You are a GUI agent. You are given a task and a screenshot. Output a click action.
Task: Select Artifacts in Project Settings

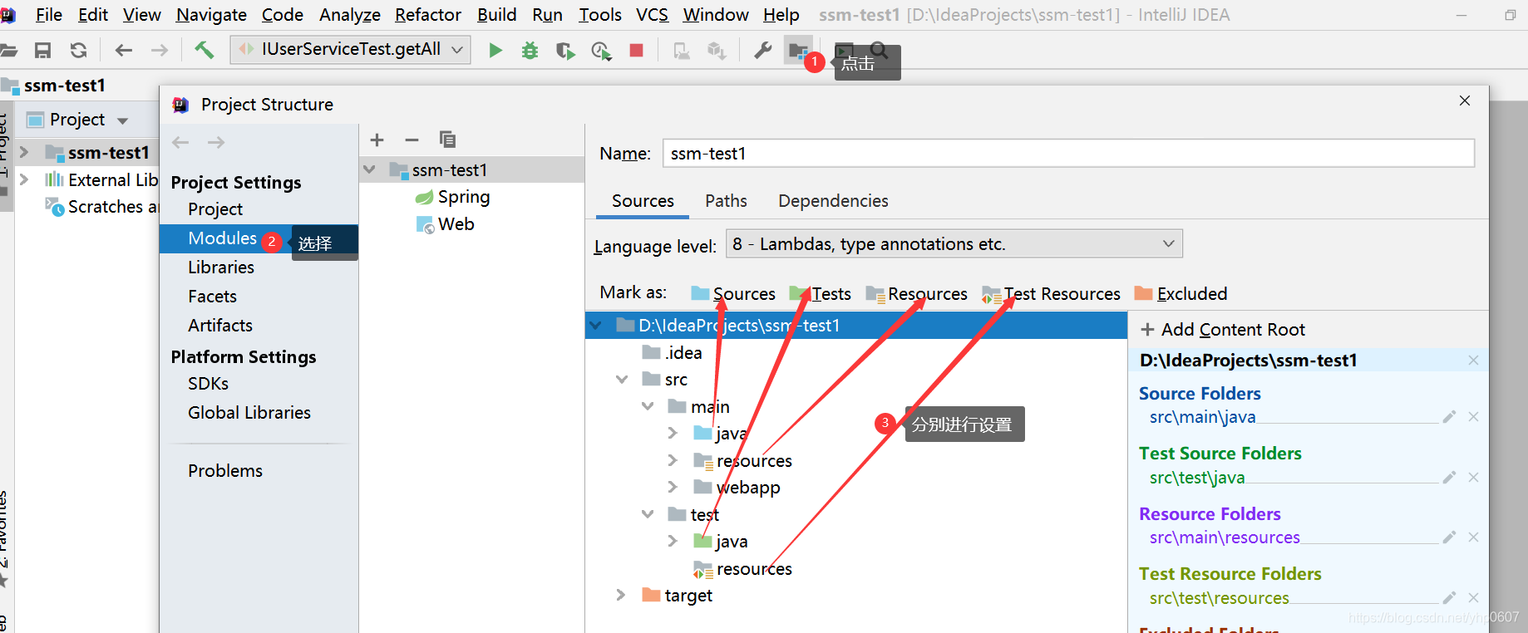click(220, 326)
